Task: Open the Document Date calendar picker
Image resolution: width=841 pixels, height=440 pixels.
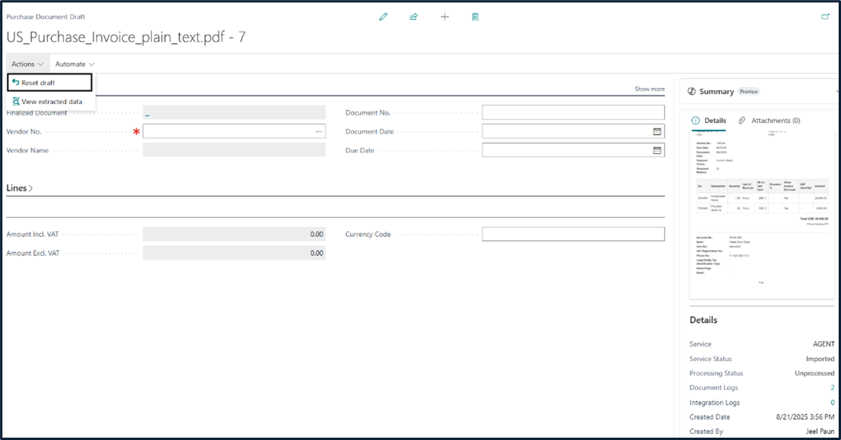Action: click(x=657, y=131)
